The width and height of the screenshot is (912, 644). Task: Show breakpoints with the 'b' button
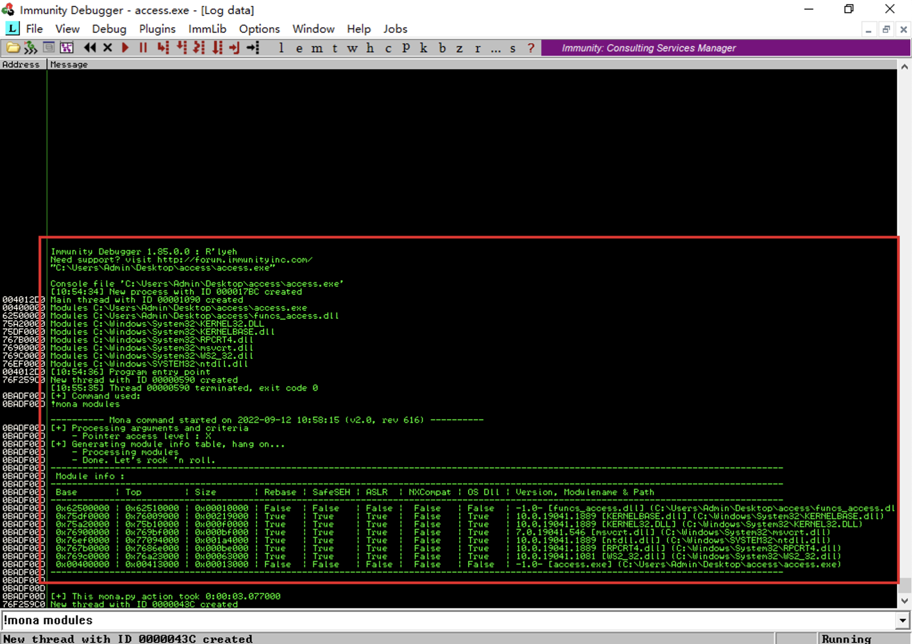click(442, 48)
